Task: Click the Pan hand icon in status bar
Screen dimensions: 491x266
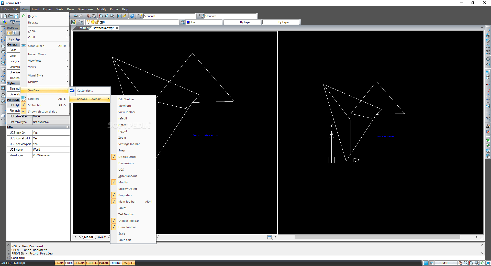Action: coord(460,263)
